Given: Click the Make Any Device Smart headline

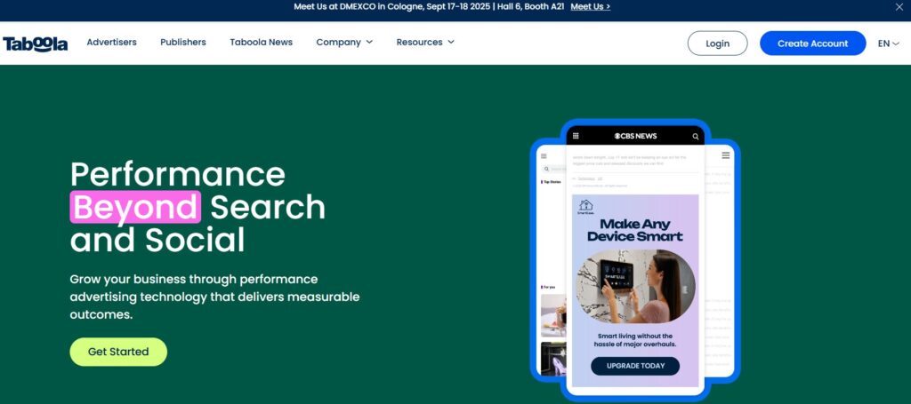Looking at the screenshot, I should click(x=635, y=230).
